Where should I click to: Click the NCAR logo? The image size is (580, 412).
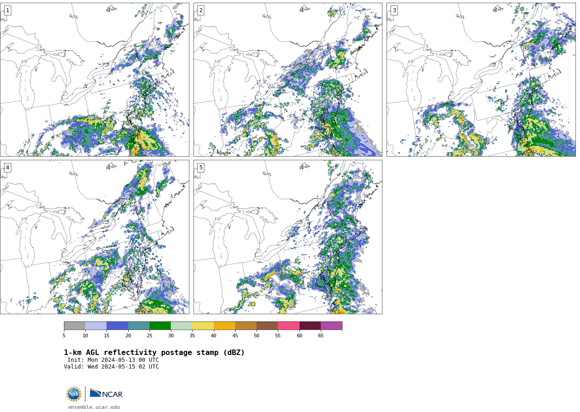tap(106, 394)
